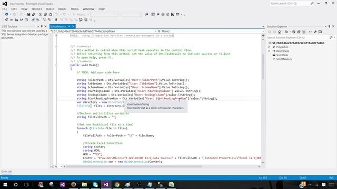Open the EDIT menu
Image resolution: width=337 pixels, height=189 pixels.
[x=14, y=9]
